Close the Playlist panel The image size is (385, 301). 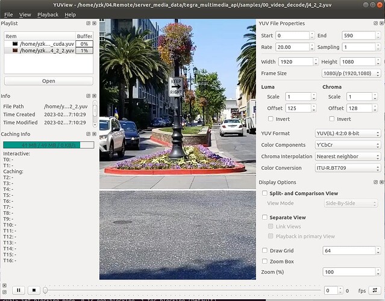point(94,23)
